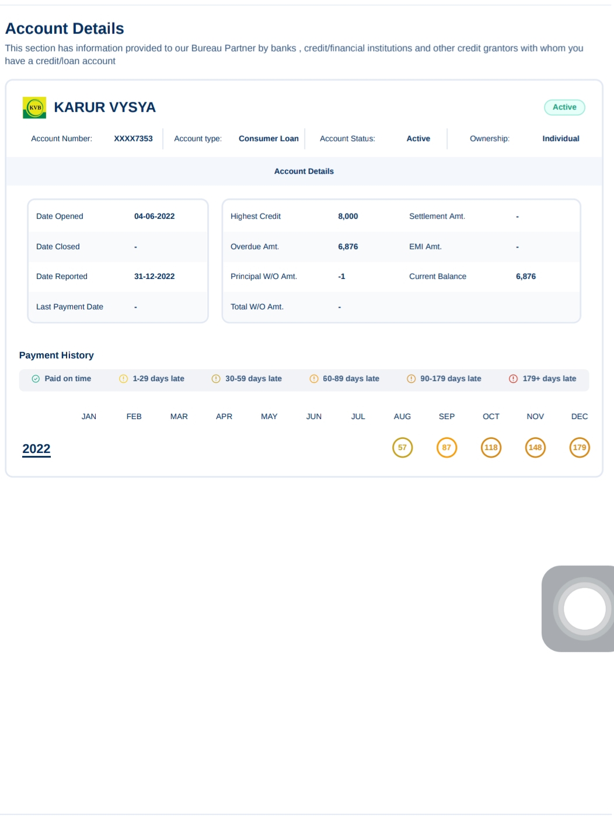The image size is (614, 823).
Task: Select the Overdue Amt. value 6,876
Action: (348, 247)
